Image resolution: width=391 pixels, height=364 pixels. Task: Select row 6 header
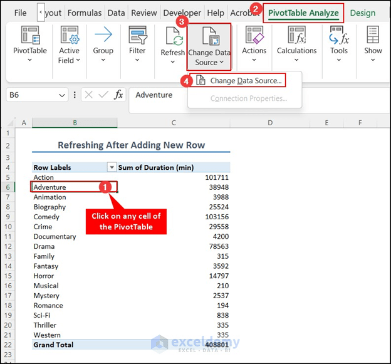(x=8, y=187)
